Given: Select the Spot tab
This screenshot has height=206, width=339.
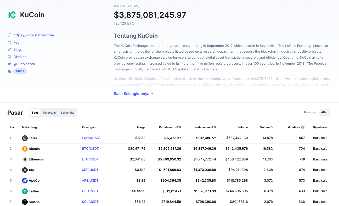Looking at the screenshot, I should click(x=35, y=113).
